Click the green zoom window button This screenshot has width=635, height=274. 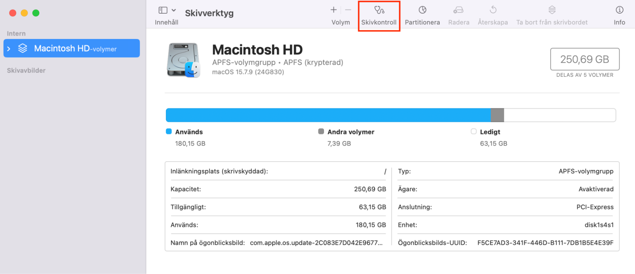click(x=36, y=13)
